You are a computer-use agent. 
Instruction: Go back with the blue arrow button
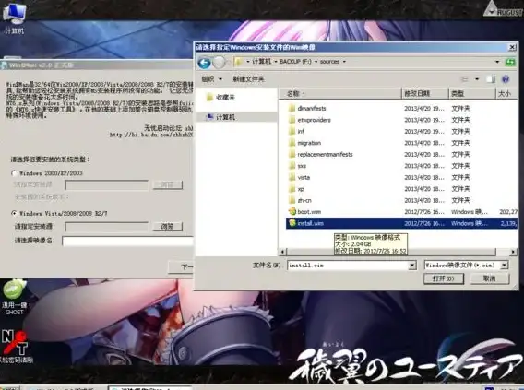204,63
